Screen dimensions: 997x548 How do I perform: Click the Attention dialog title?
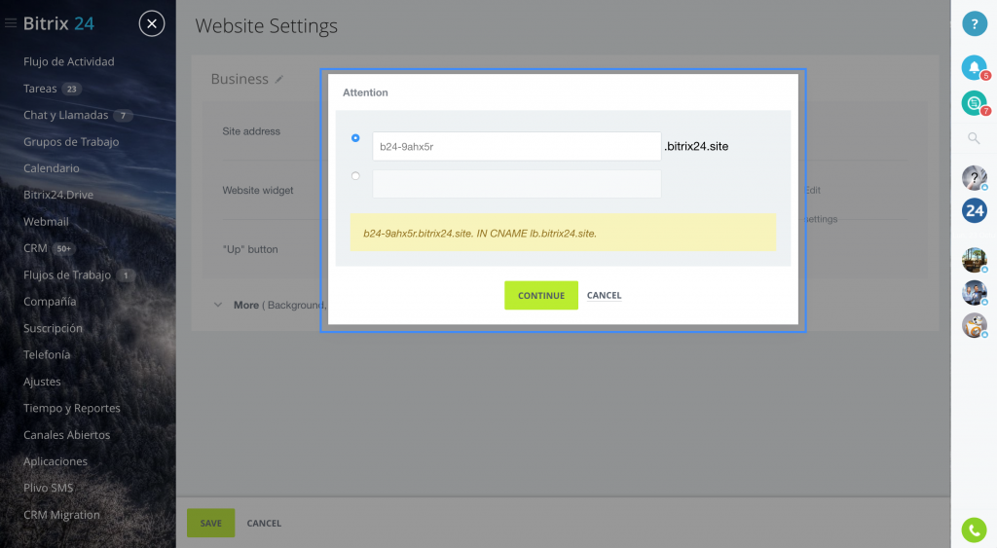click(x=365, y=92)
